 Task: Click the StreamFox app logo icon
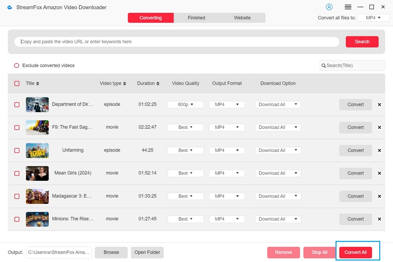10,7
